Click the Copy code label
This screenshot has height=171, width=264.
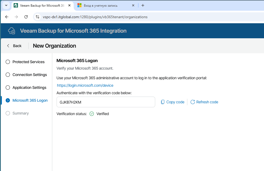(175, 102)
